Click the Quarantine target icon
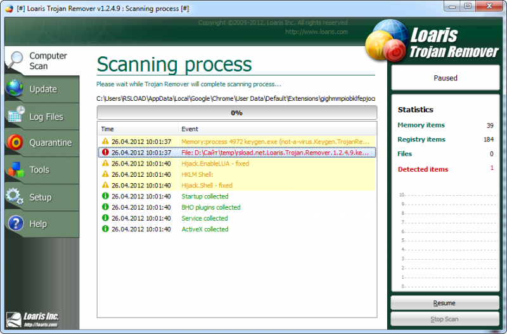Viewport: 507px width, 334px height. [x=15, y=142]
